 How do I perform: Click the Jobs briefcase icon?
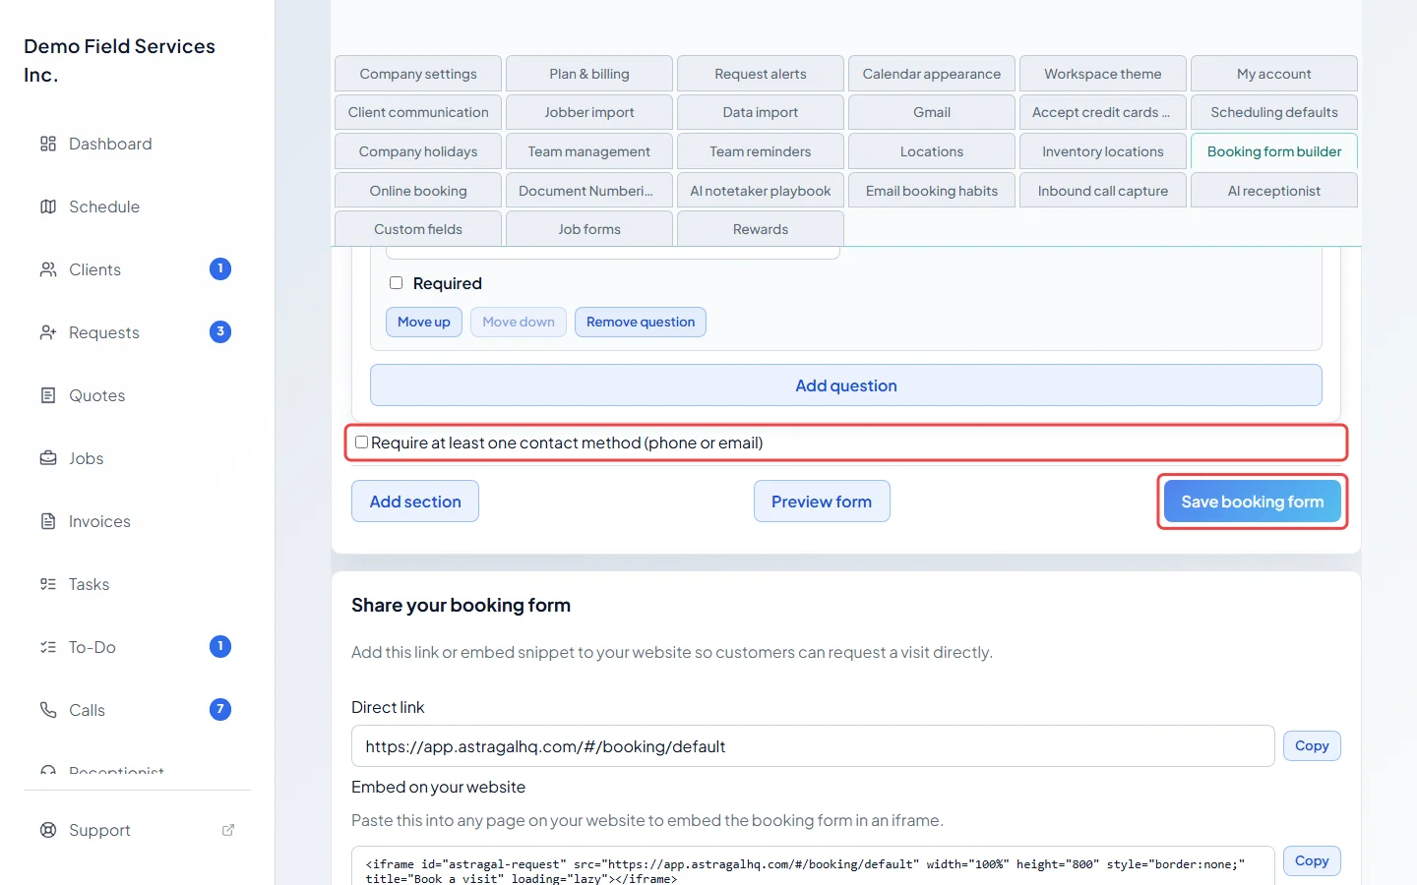pyautogui.click(x=48, y=458)
